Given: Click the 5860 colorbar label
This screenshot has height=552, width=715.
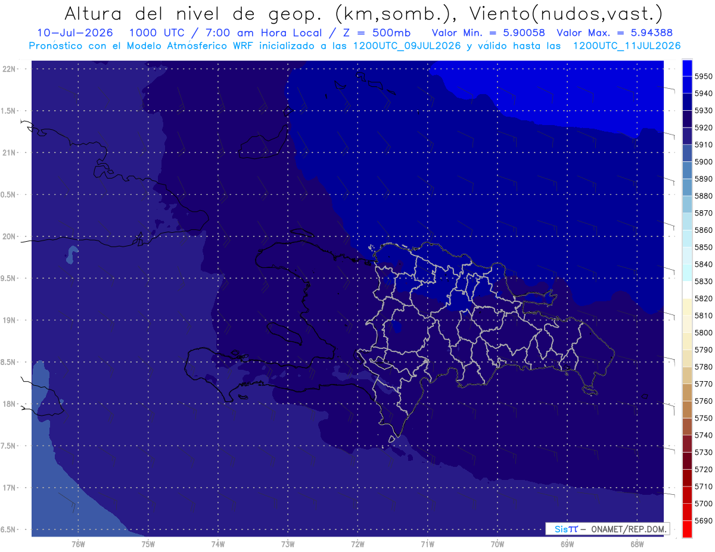Looking at the screenshot, I should [704, 230].
